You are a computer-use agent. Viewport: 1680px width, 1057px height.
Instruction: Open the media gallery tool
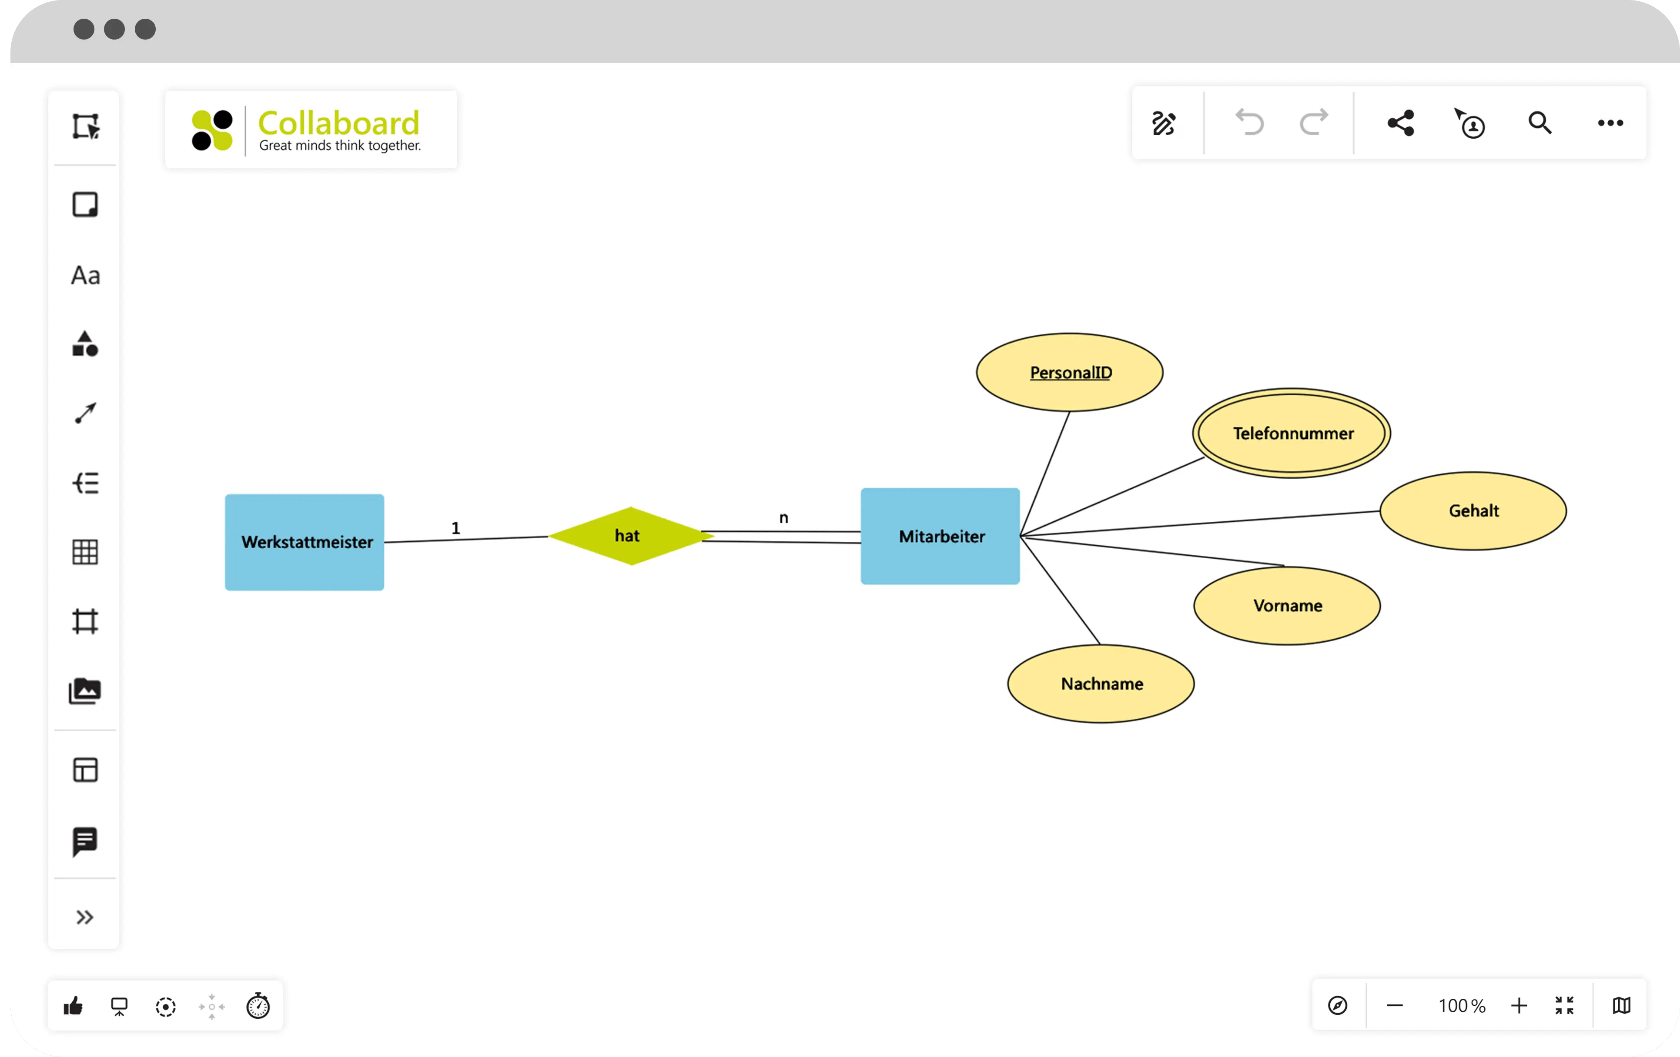(x=85, y=691)
